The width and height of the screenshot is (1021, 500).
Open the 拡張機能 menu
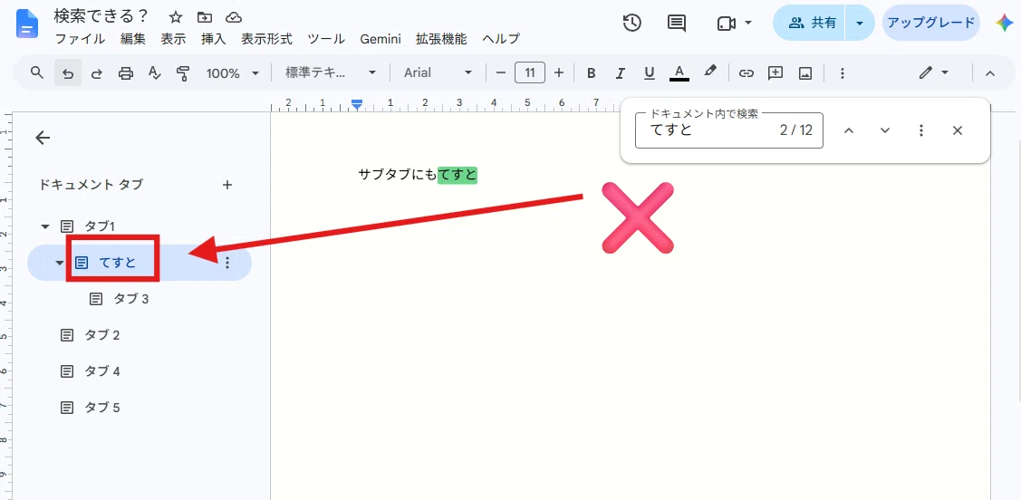tap(441, 38)
